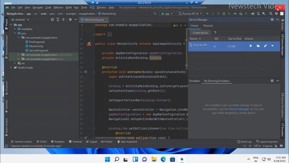289x163 pixels.
Task: Open SDK Manager icon in main toolbar
Action: click(264, 14)
